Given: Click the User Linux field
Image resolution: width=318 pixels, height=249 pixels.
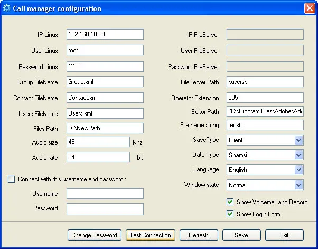Looking at the screenshot, I should pos(105,50).
